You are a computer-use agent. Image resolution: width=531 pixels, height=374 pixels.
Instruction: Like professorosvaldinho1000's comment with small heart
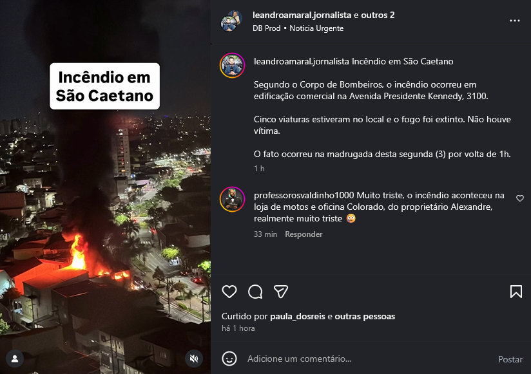coord(520,198)
